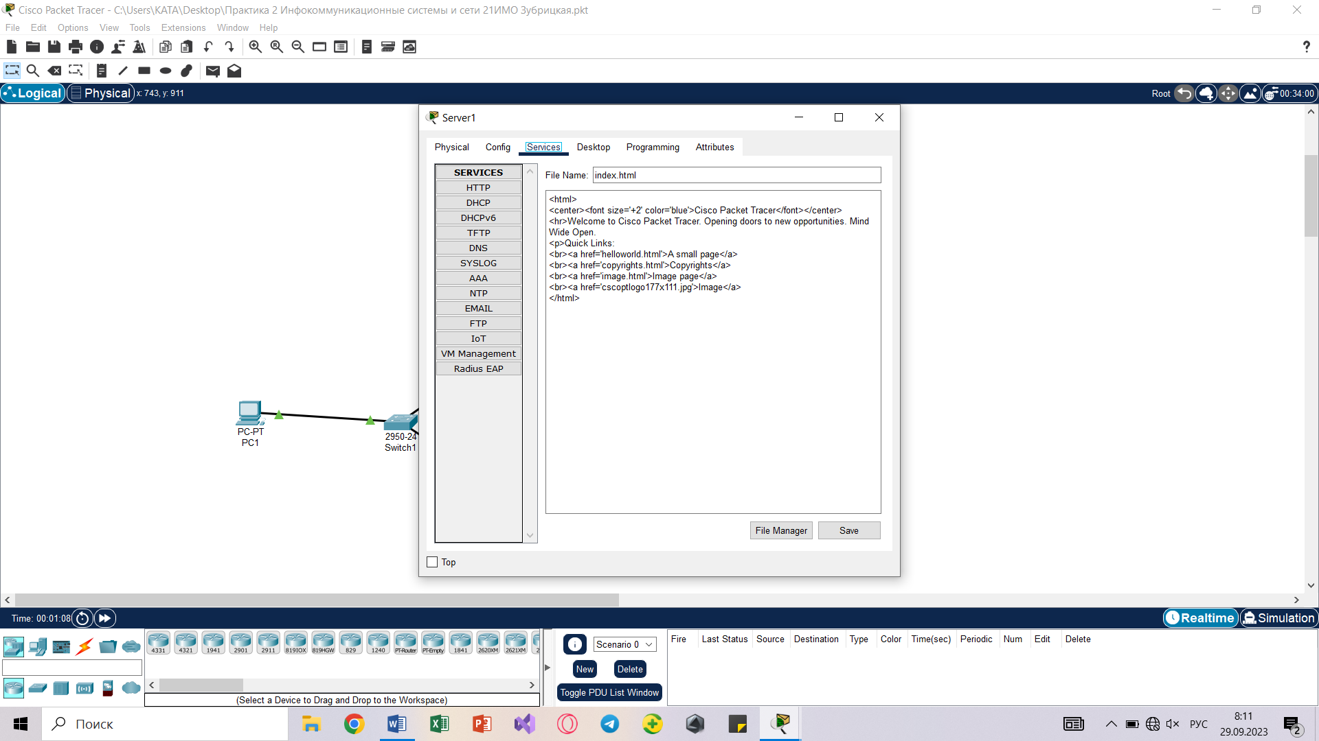Pick the Draw Rectangle tool
1319x741 pixels.
pos(144,71)
